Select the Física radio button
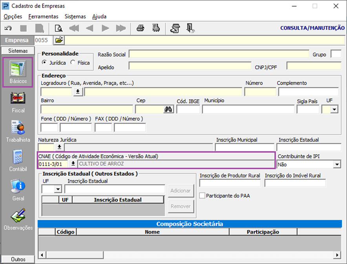This screenshot has width=347, height=264. click(73, 63)
